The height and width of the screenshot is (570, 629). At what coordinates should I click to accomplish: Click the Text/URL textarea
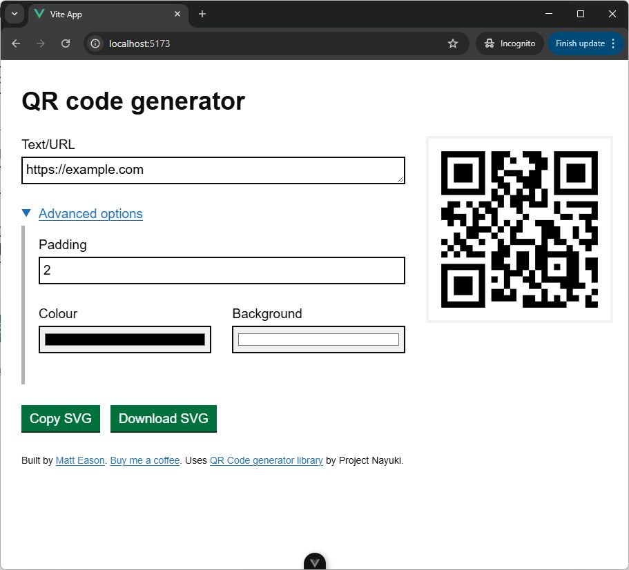[213, 170]
